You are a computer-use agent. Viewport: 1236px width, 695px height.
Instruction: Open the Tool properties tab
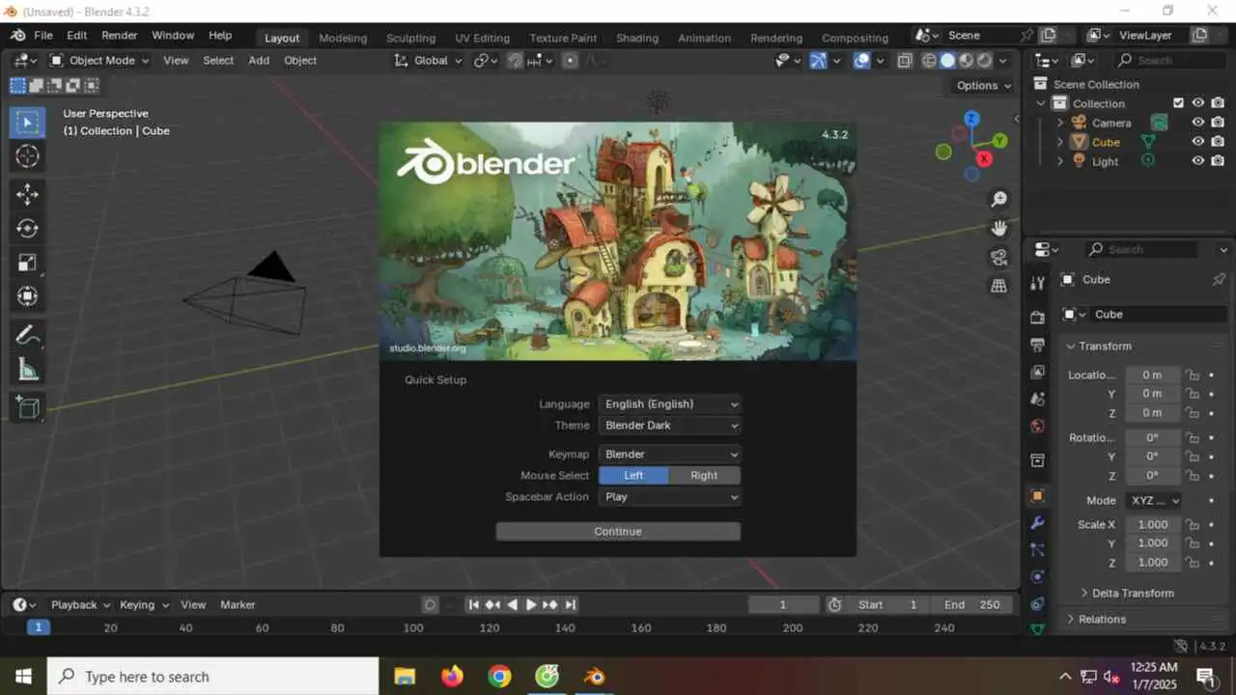pos(1037,283)
